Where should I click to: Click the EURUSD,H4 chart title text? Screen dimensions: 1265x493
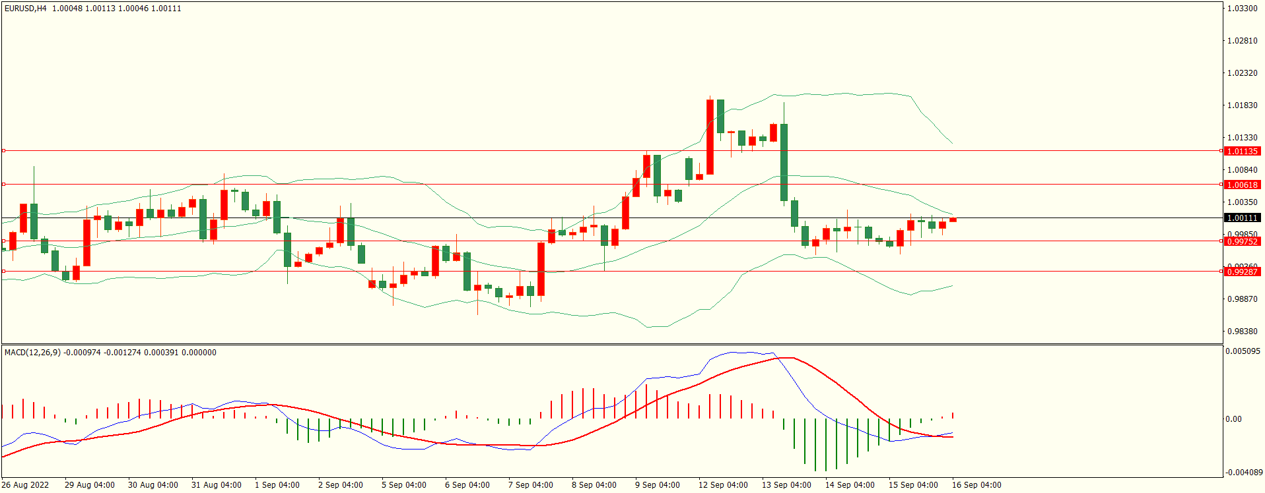(x=26, y=9)
